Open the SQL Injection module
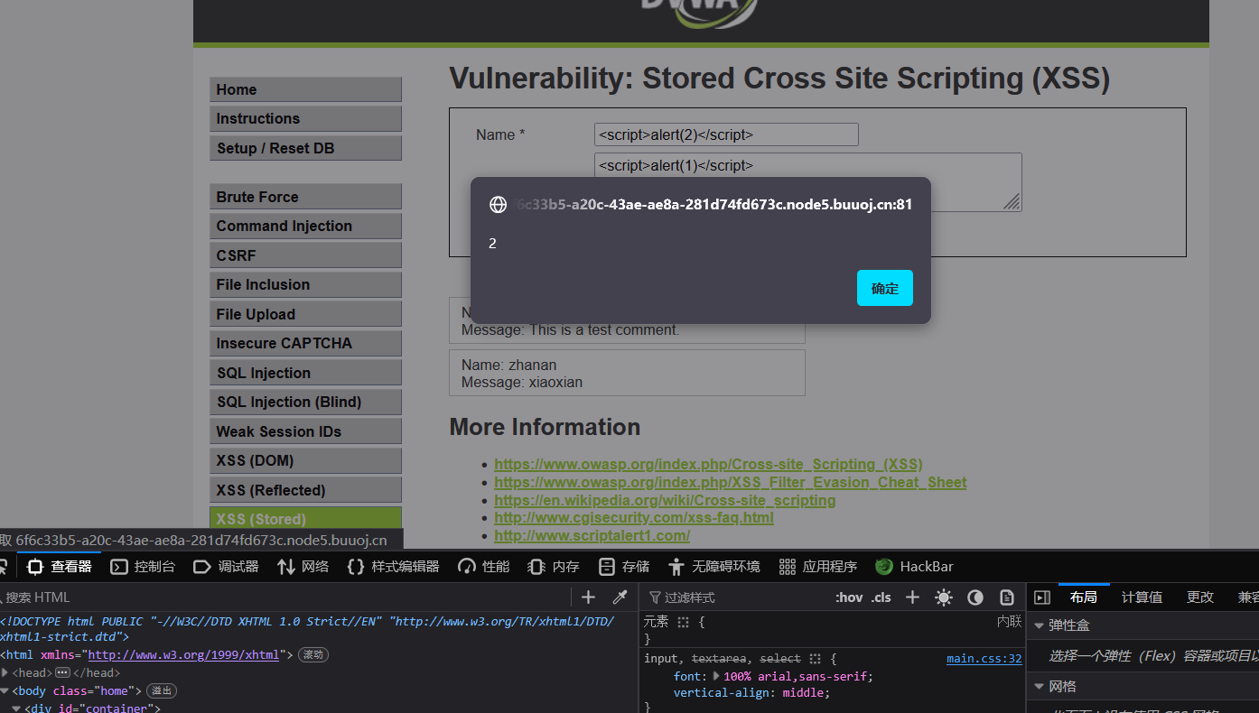The width and height of the screenshot is (1259, 713). click(305, 373)
